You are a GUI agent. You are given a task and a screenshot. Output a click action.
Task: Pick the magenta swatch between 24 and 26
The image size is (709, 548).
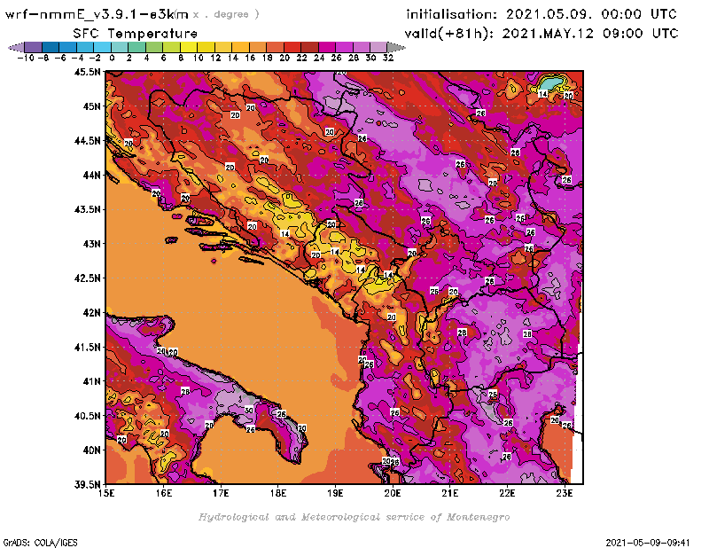[x=326, y=47]
